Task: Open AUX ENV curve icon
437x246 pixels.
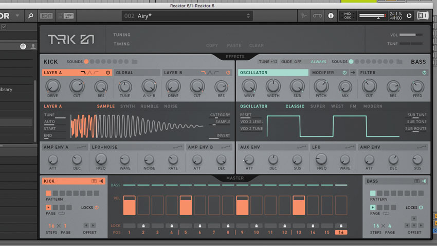Action: [302, 147]
